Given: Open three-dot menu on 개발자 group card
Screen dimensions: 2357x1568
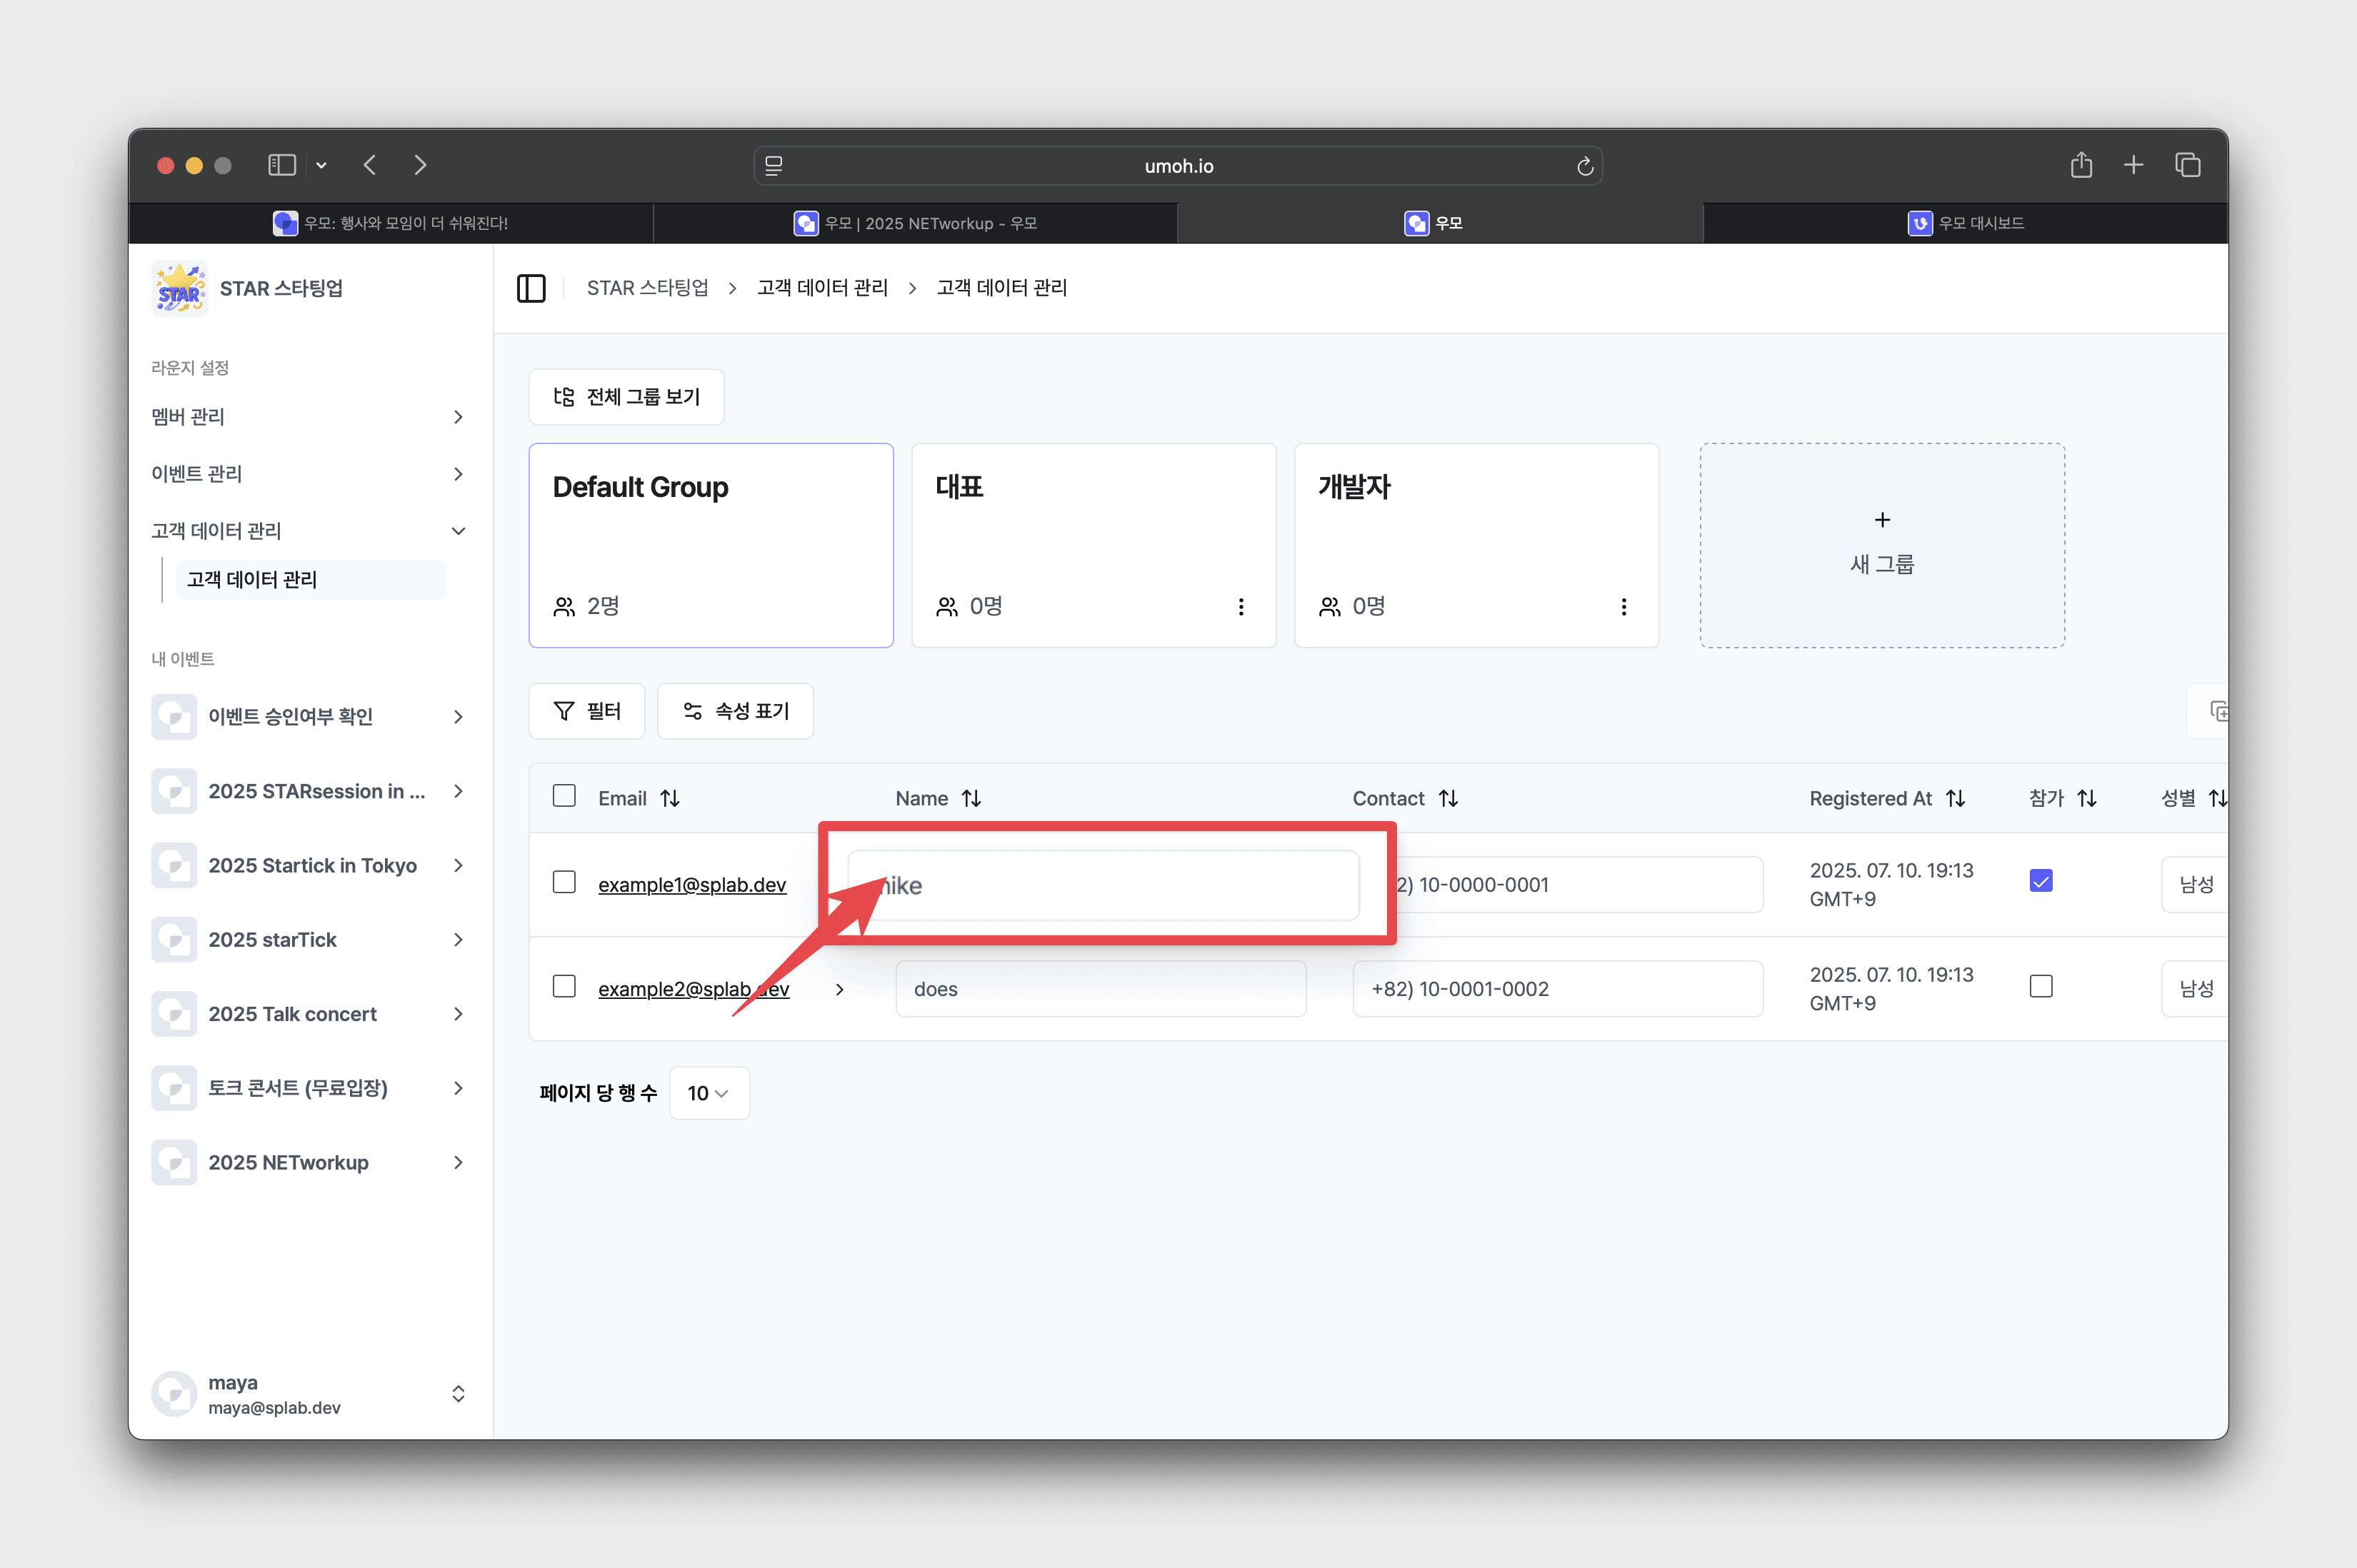Looking at the screenshot, I should [1623, 607].
